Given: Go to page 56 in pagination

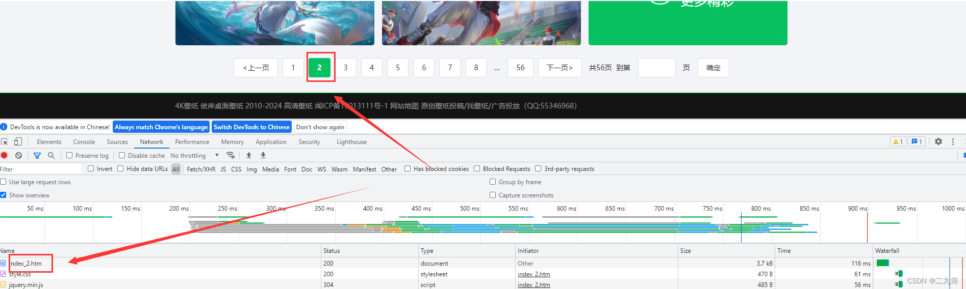Looking at the screenshot, I should [520, 68].
